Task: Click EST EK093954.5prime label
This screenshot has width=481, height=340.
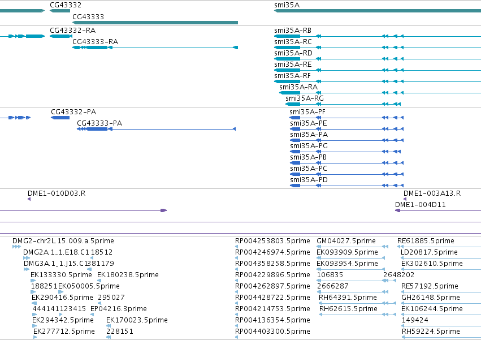Action: (x=347, y=264)
